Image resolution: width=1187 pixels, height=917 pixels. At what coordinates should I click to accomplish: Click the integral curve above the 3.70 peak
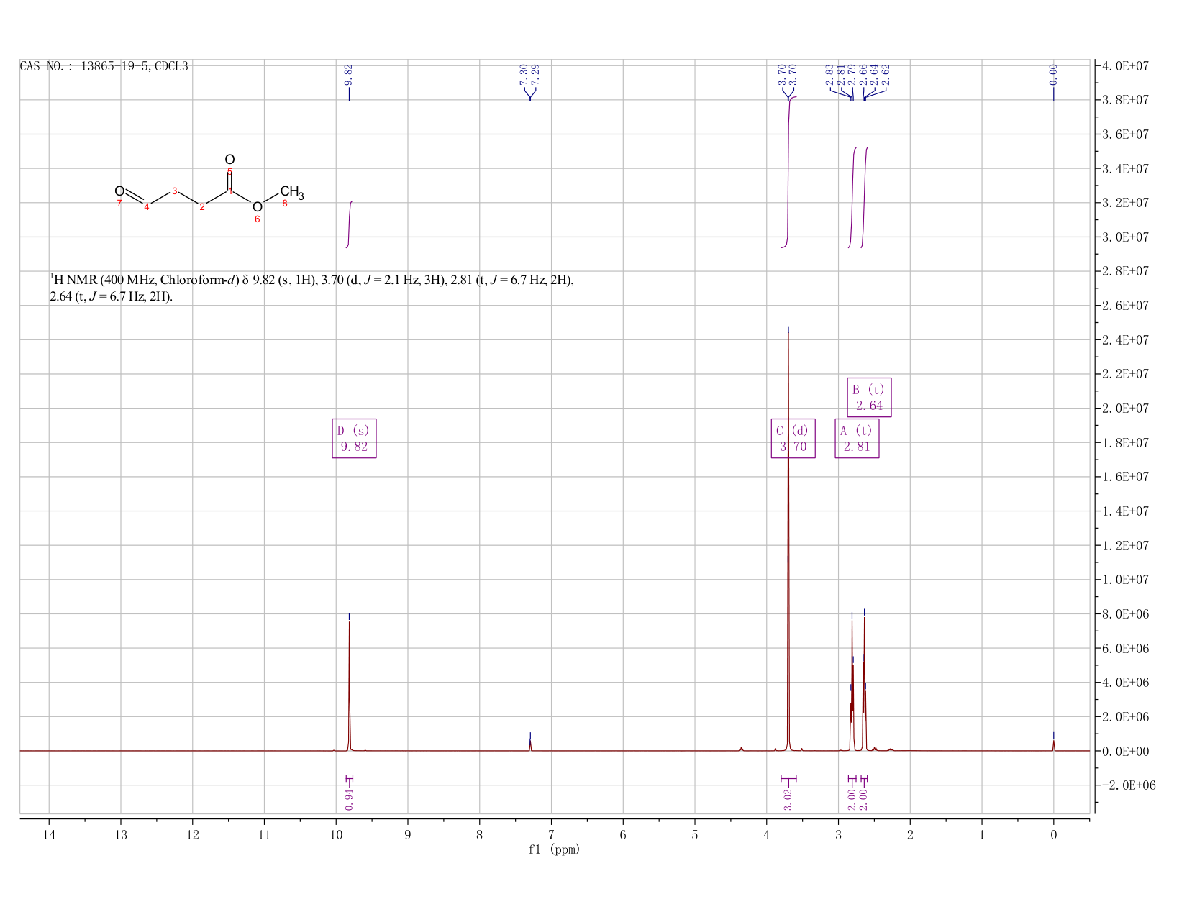pos(788,173)
